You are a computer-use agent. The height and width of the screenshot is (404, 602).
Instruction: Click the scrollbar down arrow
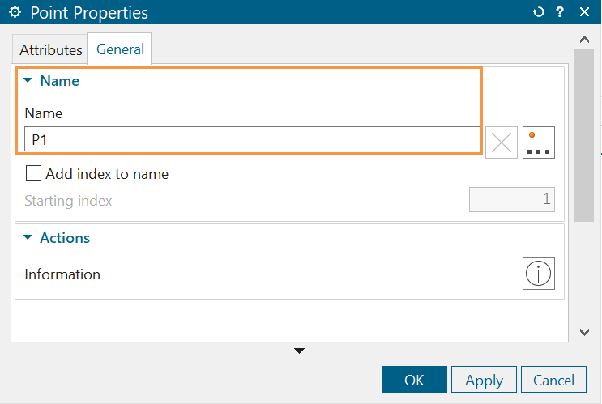tap(584, 332)
